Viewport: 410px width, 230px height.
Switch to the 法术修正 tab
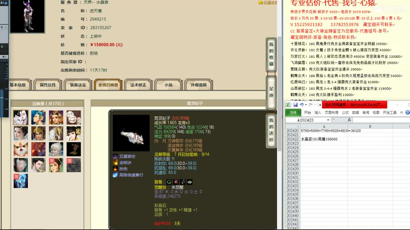click(x=138, y=85)
